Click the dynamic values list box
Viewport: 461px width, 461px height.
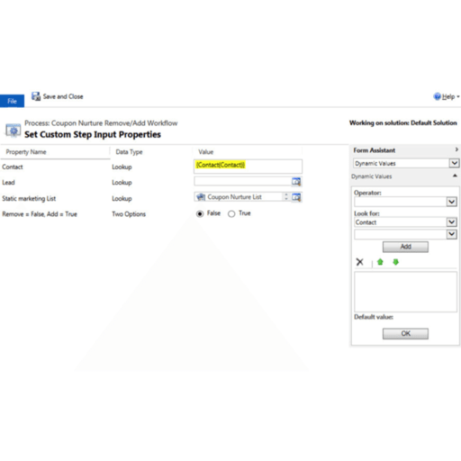click(x=405, y=292)
